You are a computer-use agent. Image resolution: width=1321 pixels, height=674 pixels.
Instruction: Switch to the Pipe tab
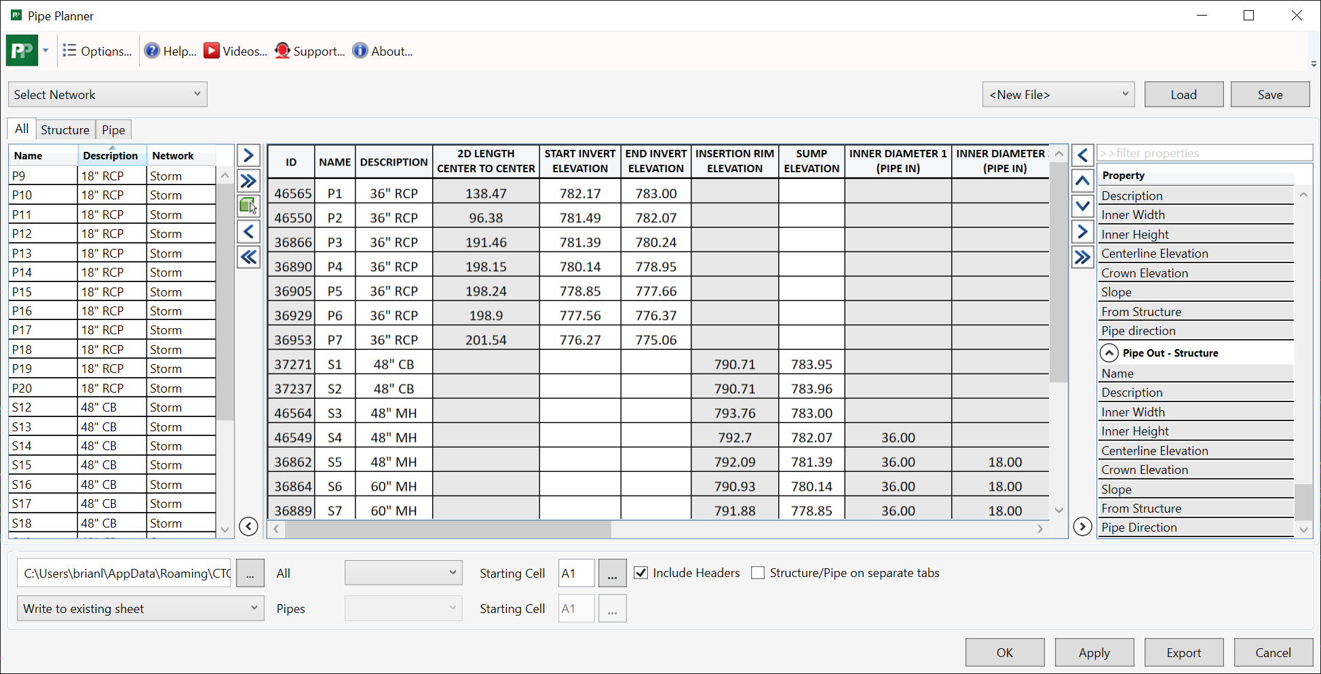coord(113,130)
